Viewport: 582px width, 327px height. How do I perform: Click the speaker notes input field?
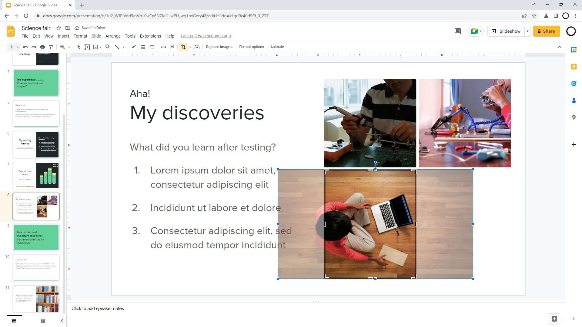point(98,308)
